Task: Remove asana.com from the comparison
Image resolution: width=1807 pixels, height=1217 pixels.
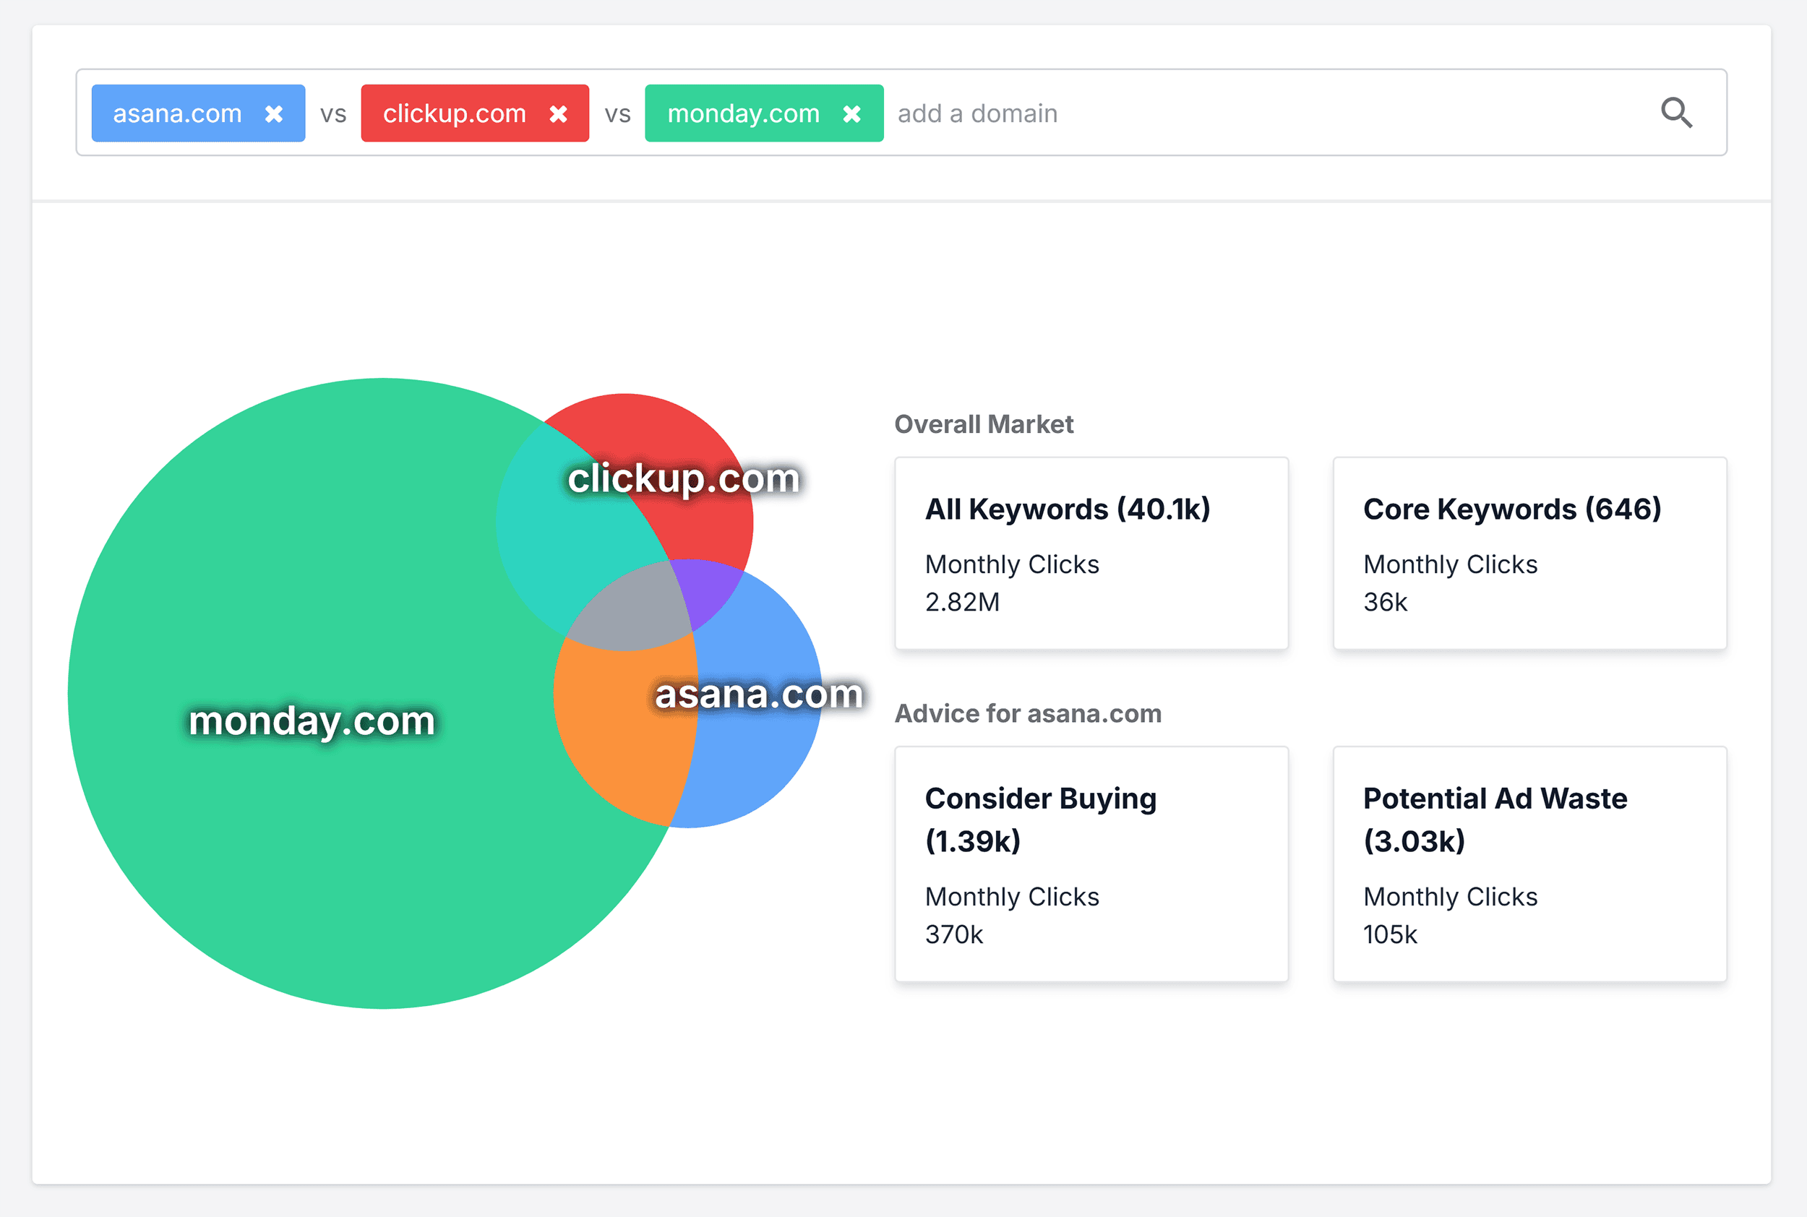Action: pos(273,113)
